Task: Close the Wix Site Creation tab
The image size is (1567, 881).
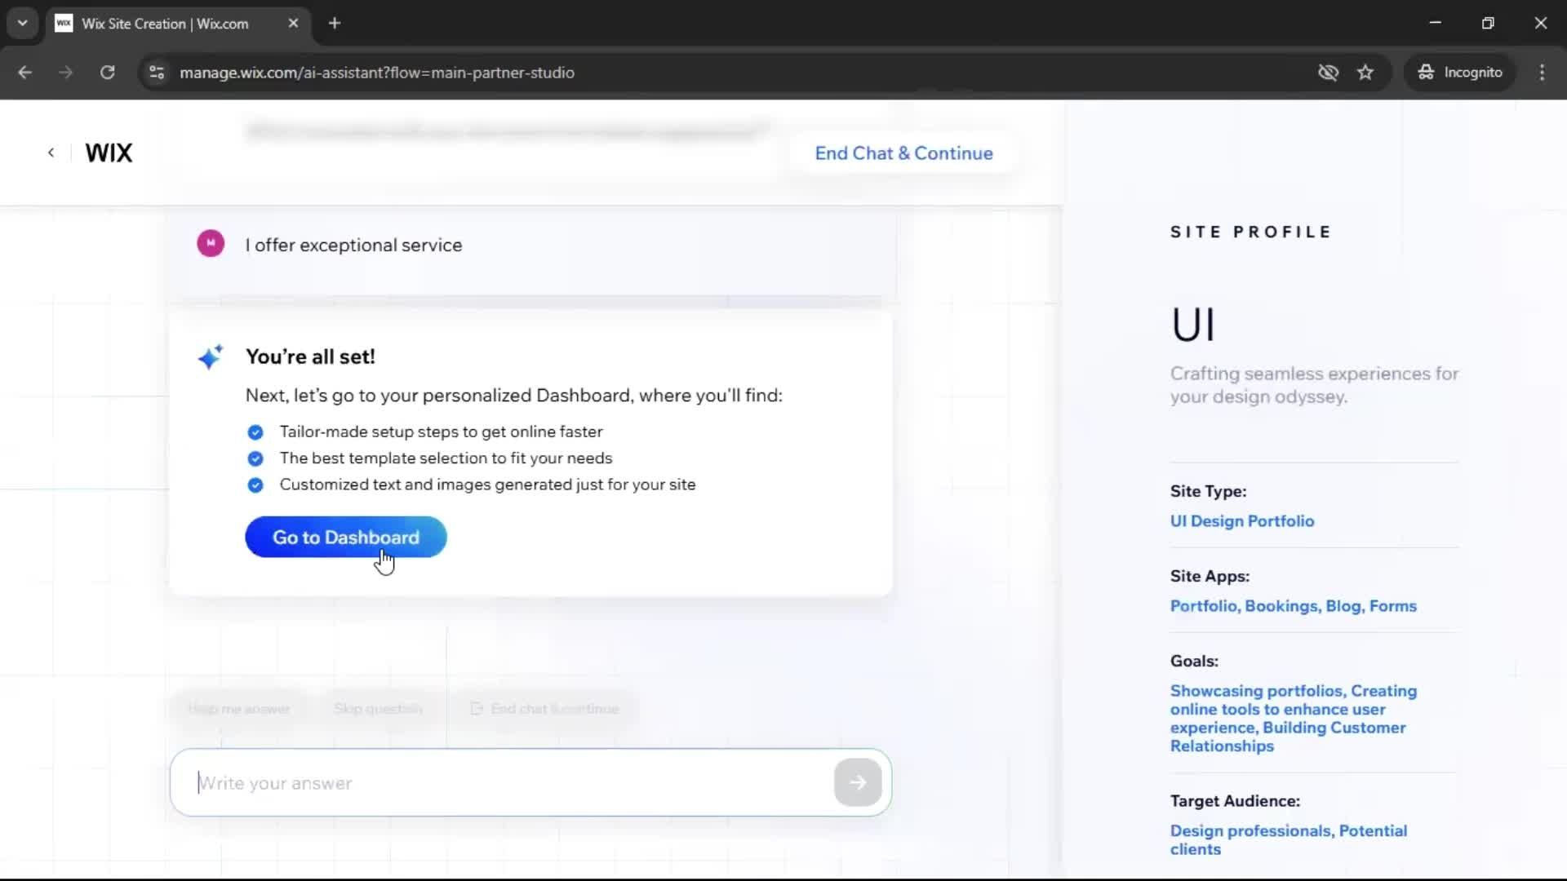Action: 293,24
